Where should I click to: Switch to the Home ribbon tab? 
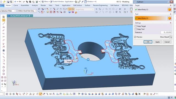point(8,5)
